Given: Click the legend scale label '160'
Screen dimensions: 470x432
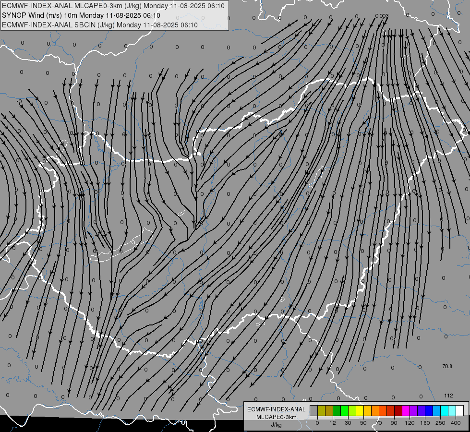Looking at the screenshot, I should pos(425,423).
